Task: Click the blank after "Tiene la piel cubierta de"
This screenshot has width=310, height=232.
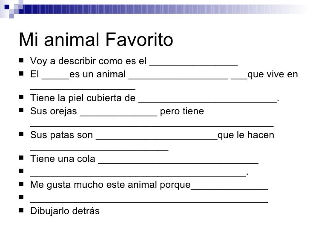Action: pyautogui.click(x=207, y=101)
